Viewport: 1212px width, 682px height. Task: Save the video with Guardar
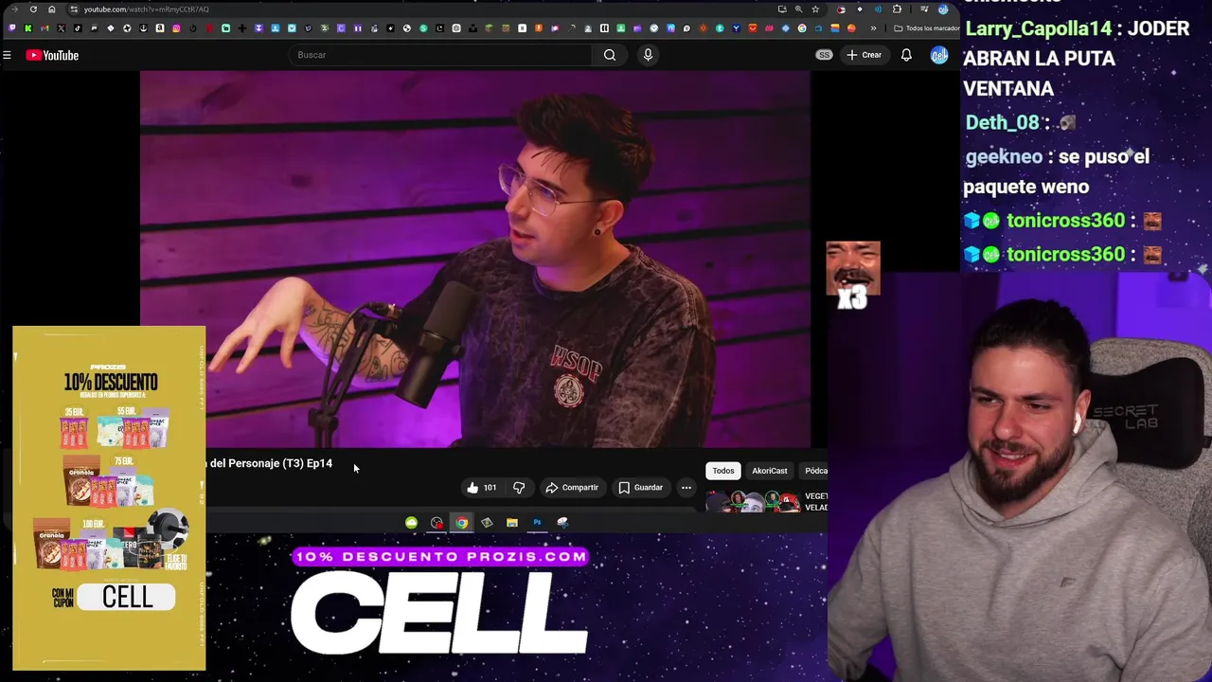coord(640,488)
